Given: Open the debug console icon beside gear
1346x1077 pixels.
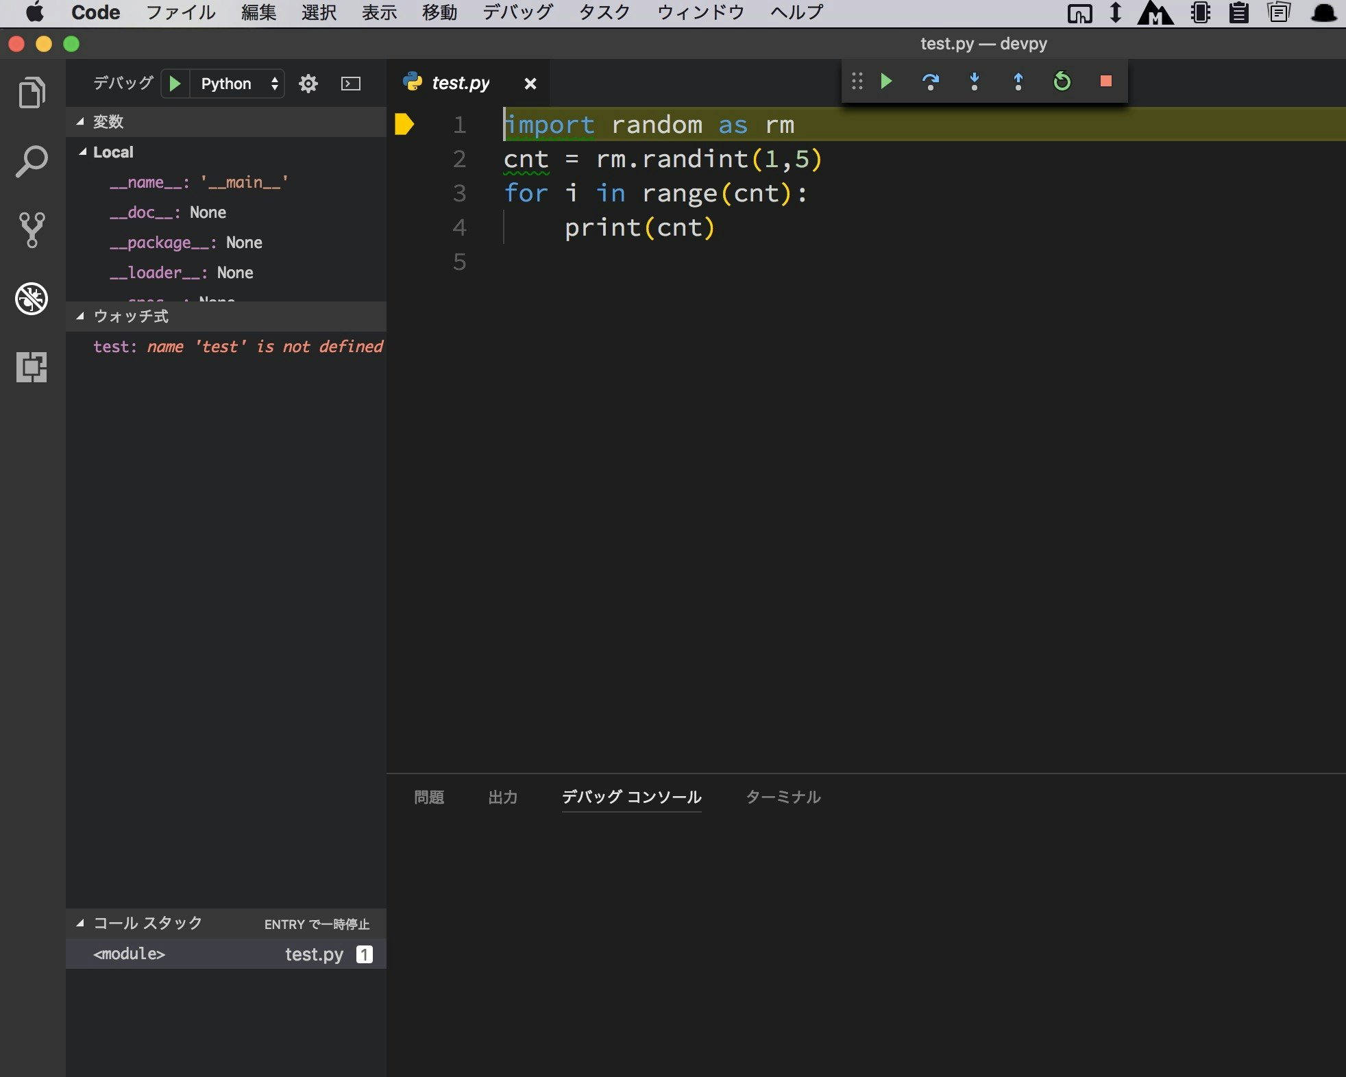Looking at the screenshot, I should coord(351,84).
